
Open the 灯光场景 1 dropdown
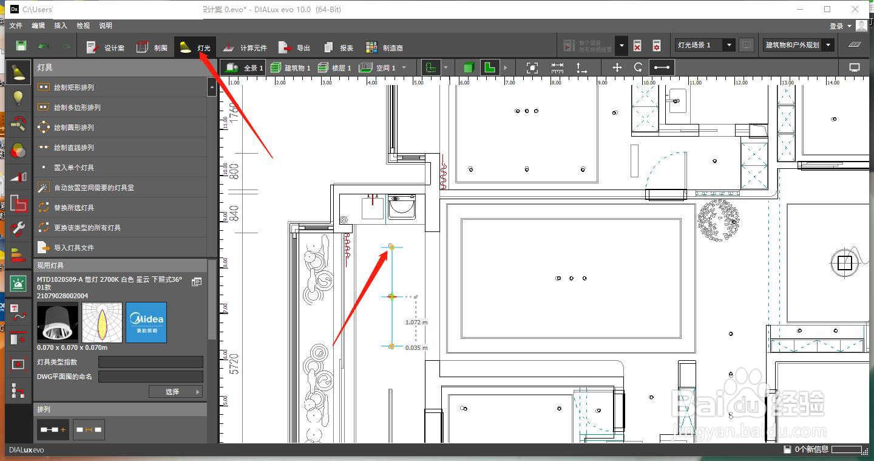tap(705, 45)
